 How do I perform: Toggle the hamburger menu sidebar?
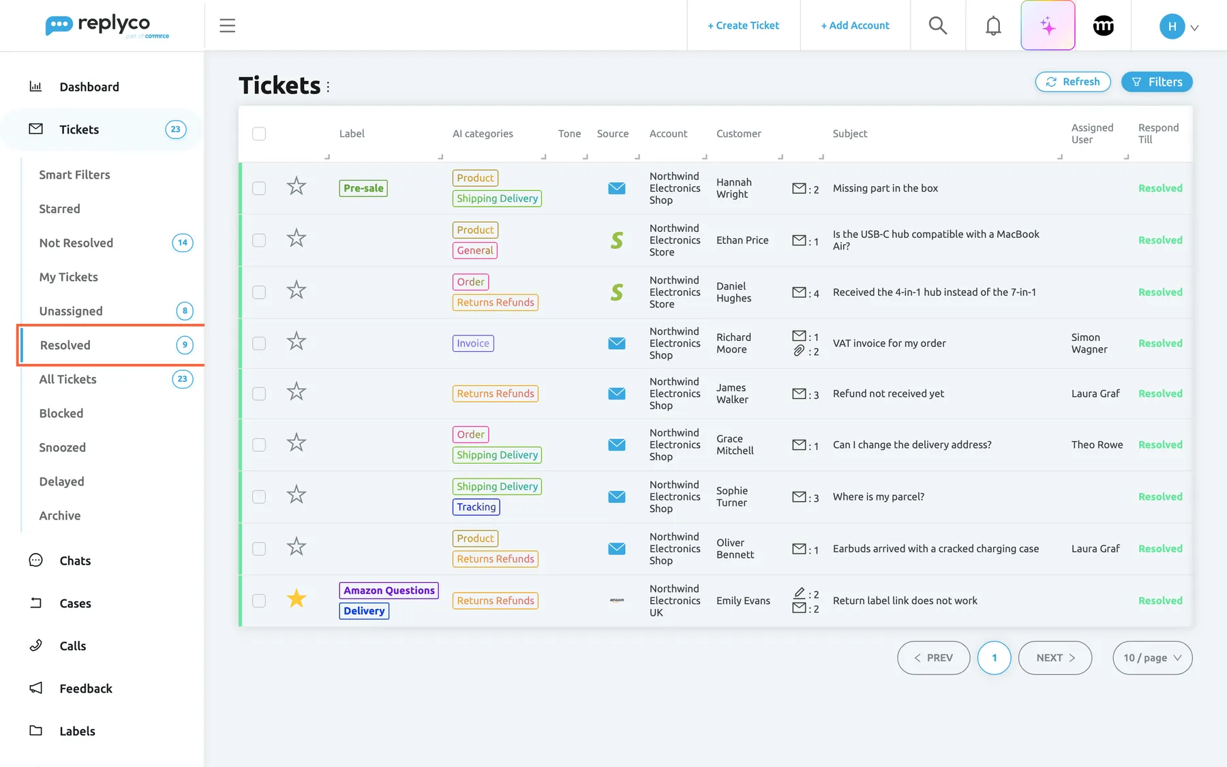[228, 26]
